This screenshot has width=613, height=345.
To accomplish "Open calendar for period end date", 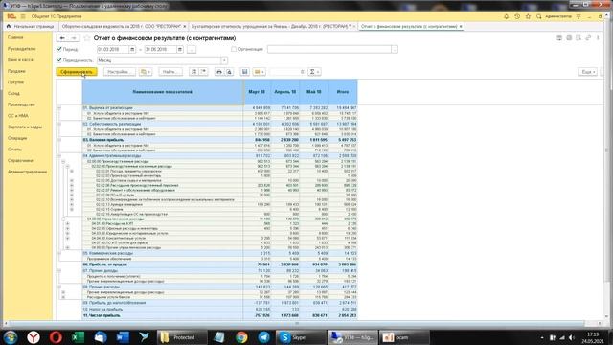I will [180, 49].
